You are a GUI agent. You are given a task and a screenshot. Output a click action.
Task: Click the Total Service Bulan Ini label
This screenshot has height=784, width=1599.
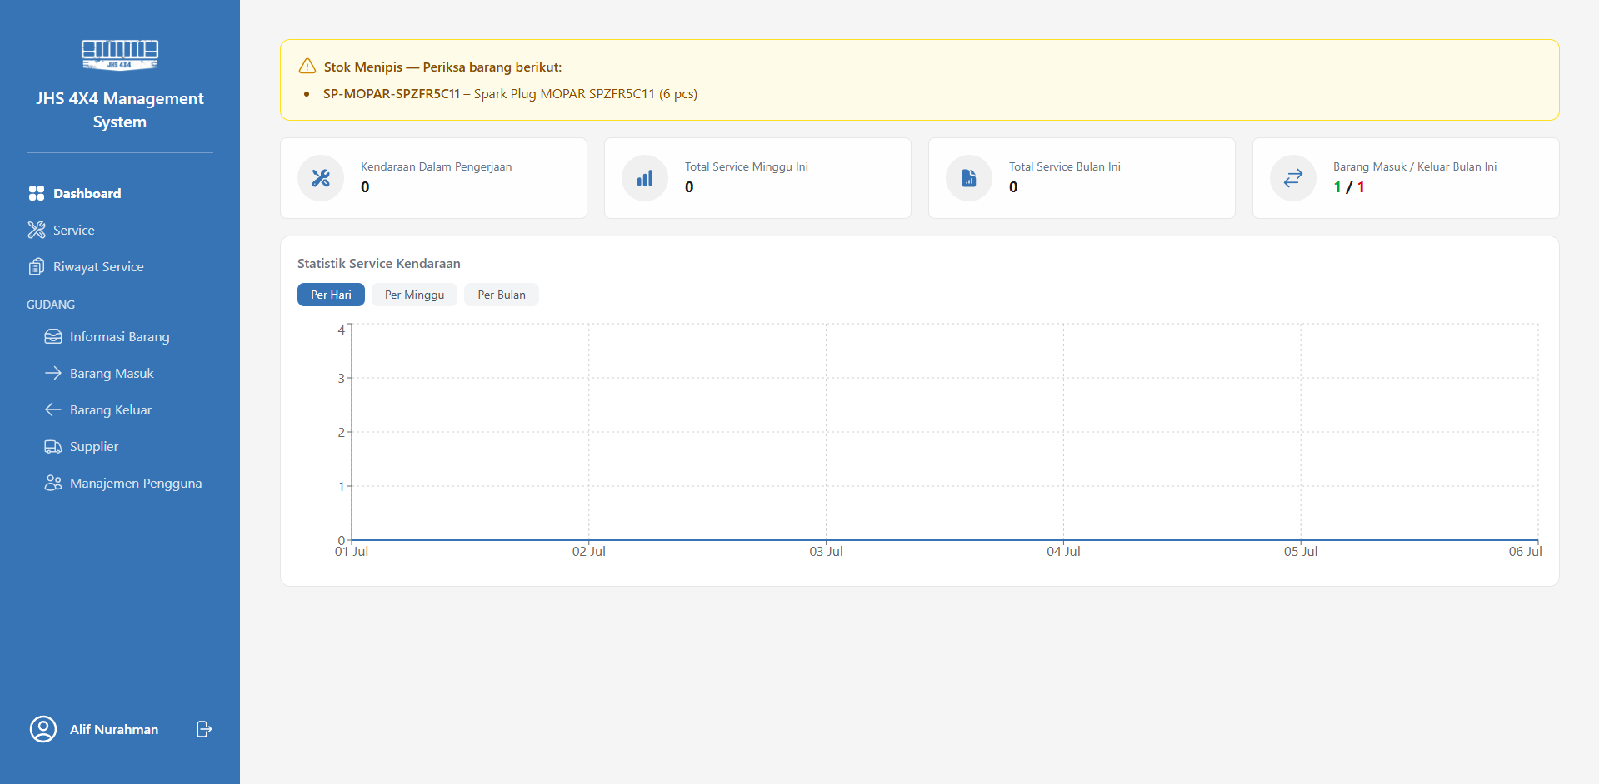(x=1065, y=166)
